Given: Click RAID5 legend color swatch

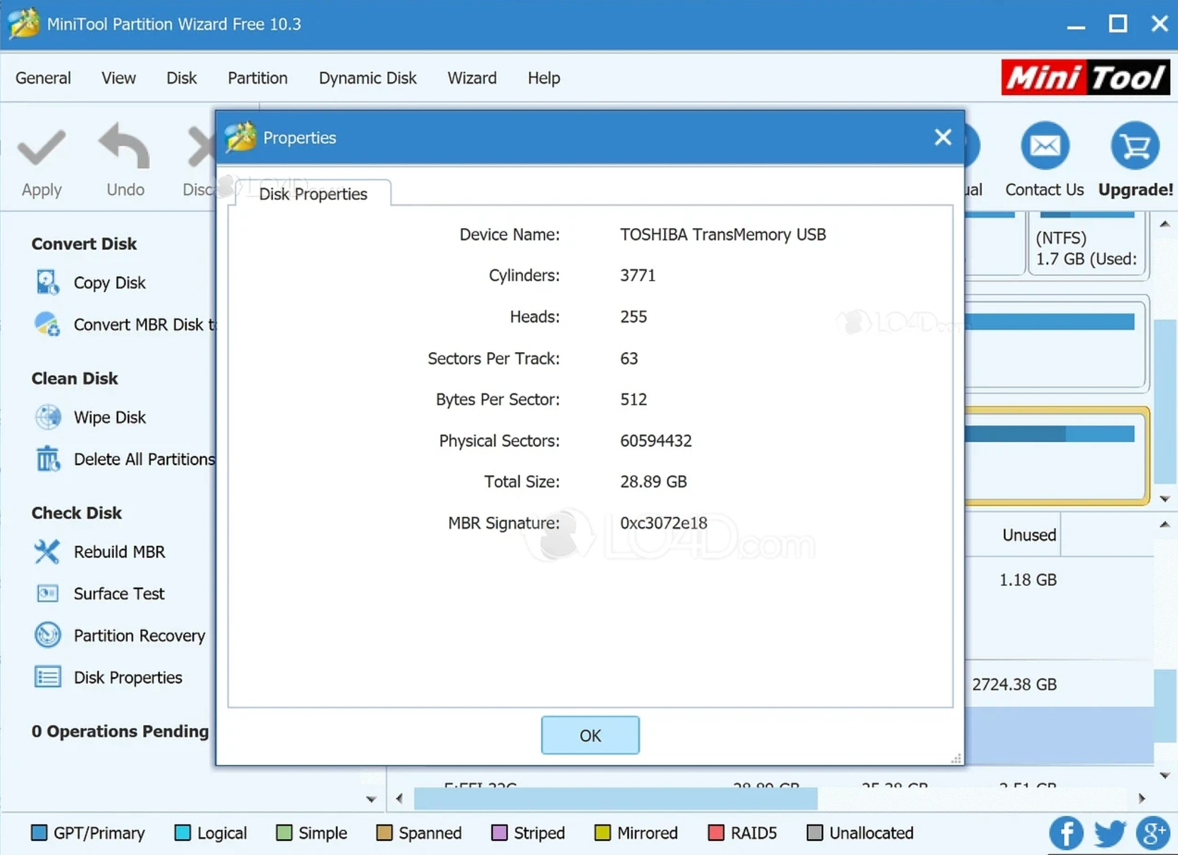Looking at the screenshot, I should pyautogui.click(x=716, y=832).
